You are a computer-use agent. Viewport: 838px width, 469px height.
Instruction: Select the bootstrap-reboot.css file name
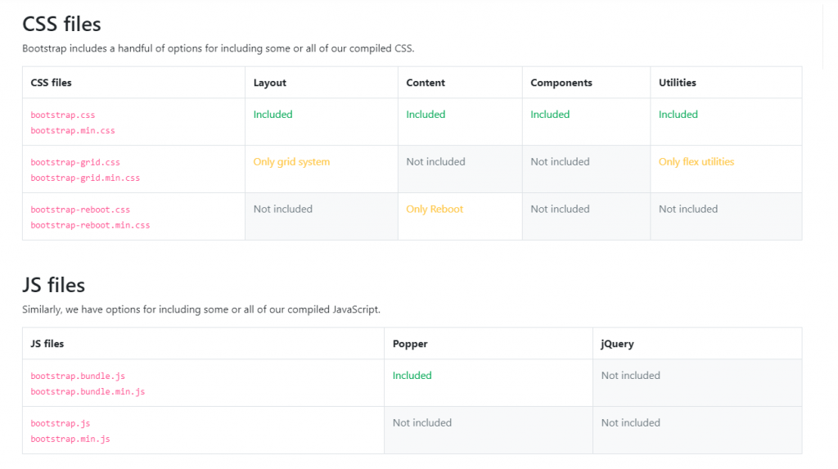pos(80,210)
